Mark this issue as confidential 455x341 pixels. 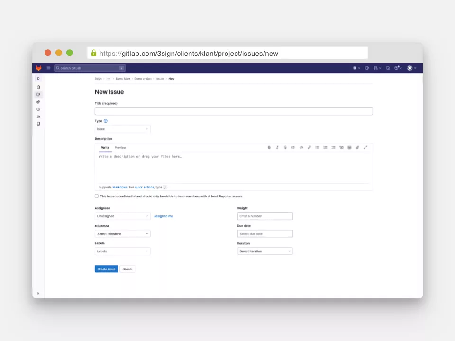click(97, 196)
